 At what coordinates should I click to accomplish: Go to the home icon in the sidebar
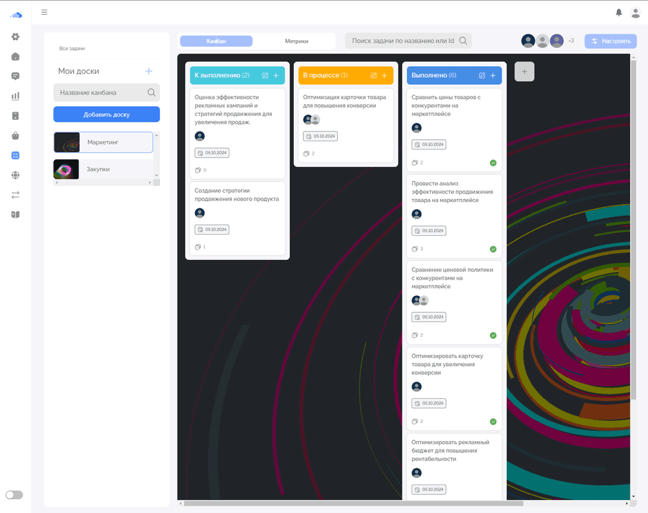16,56
